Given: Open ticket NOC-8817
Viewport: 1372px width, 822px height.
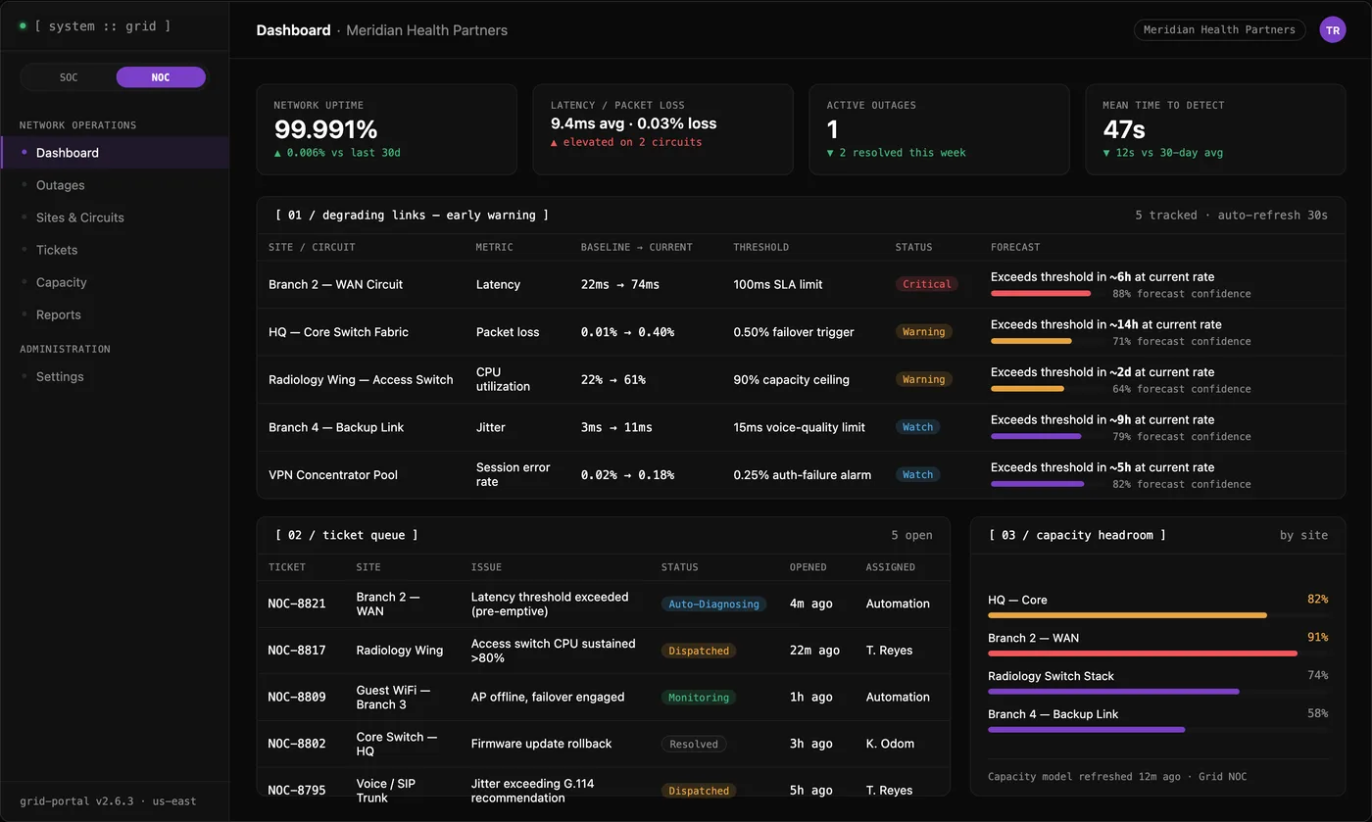Looking at the screenshot, I should [x=603, y=651].
